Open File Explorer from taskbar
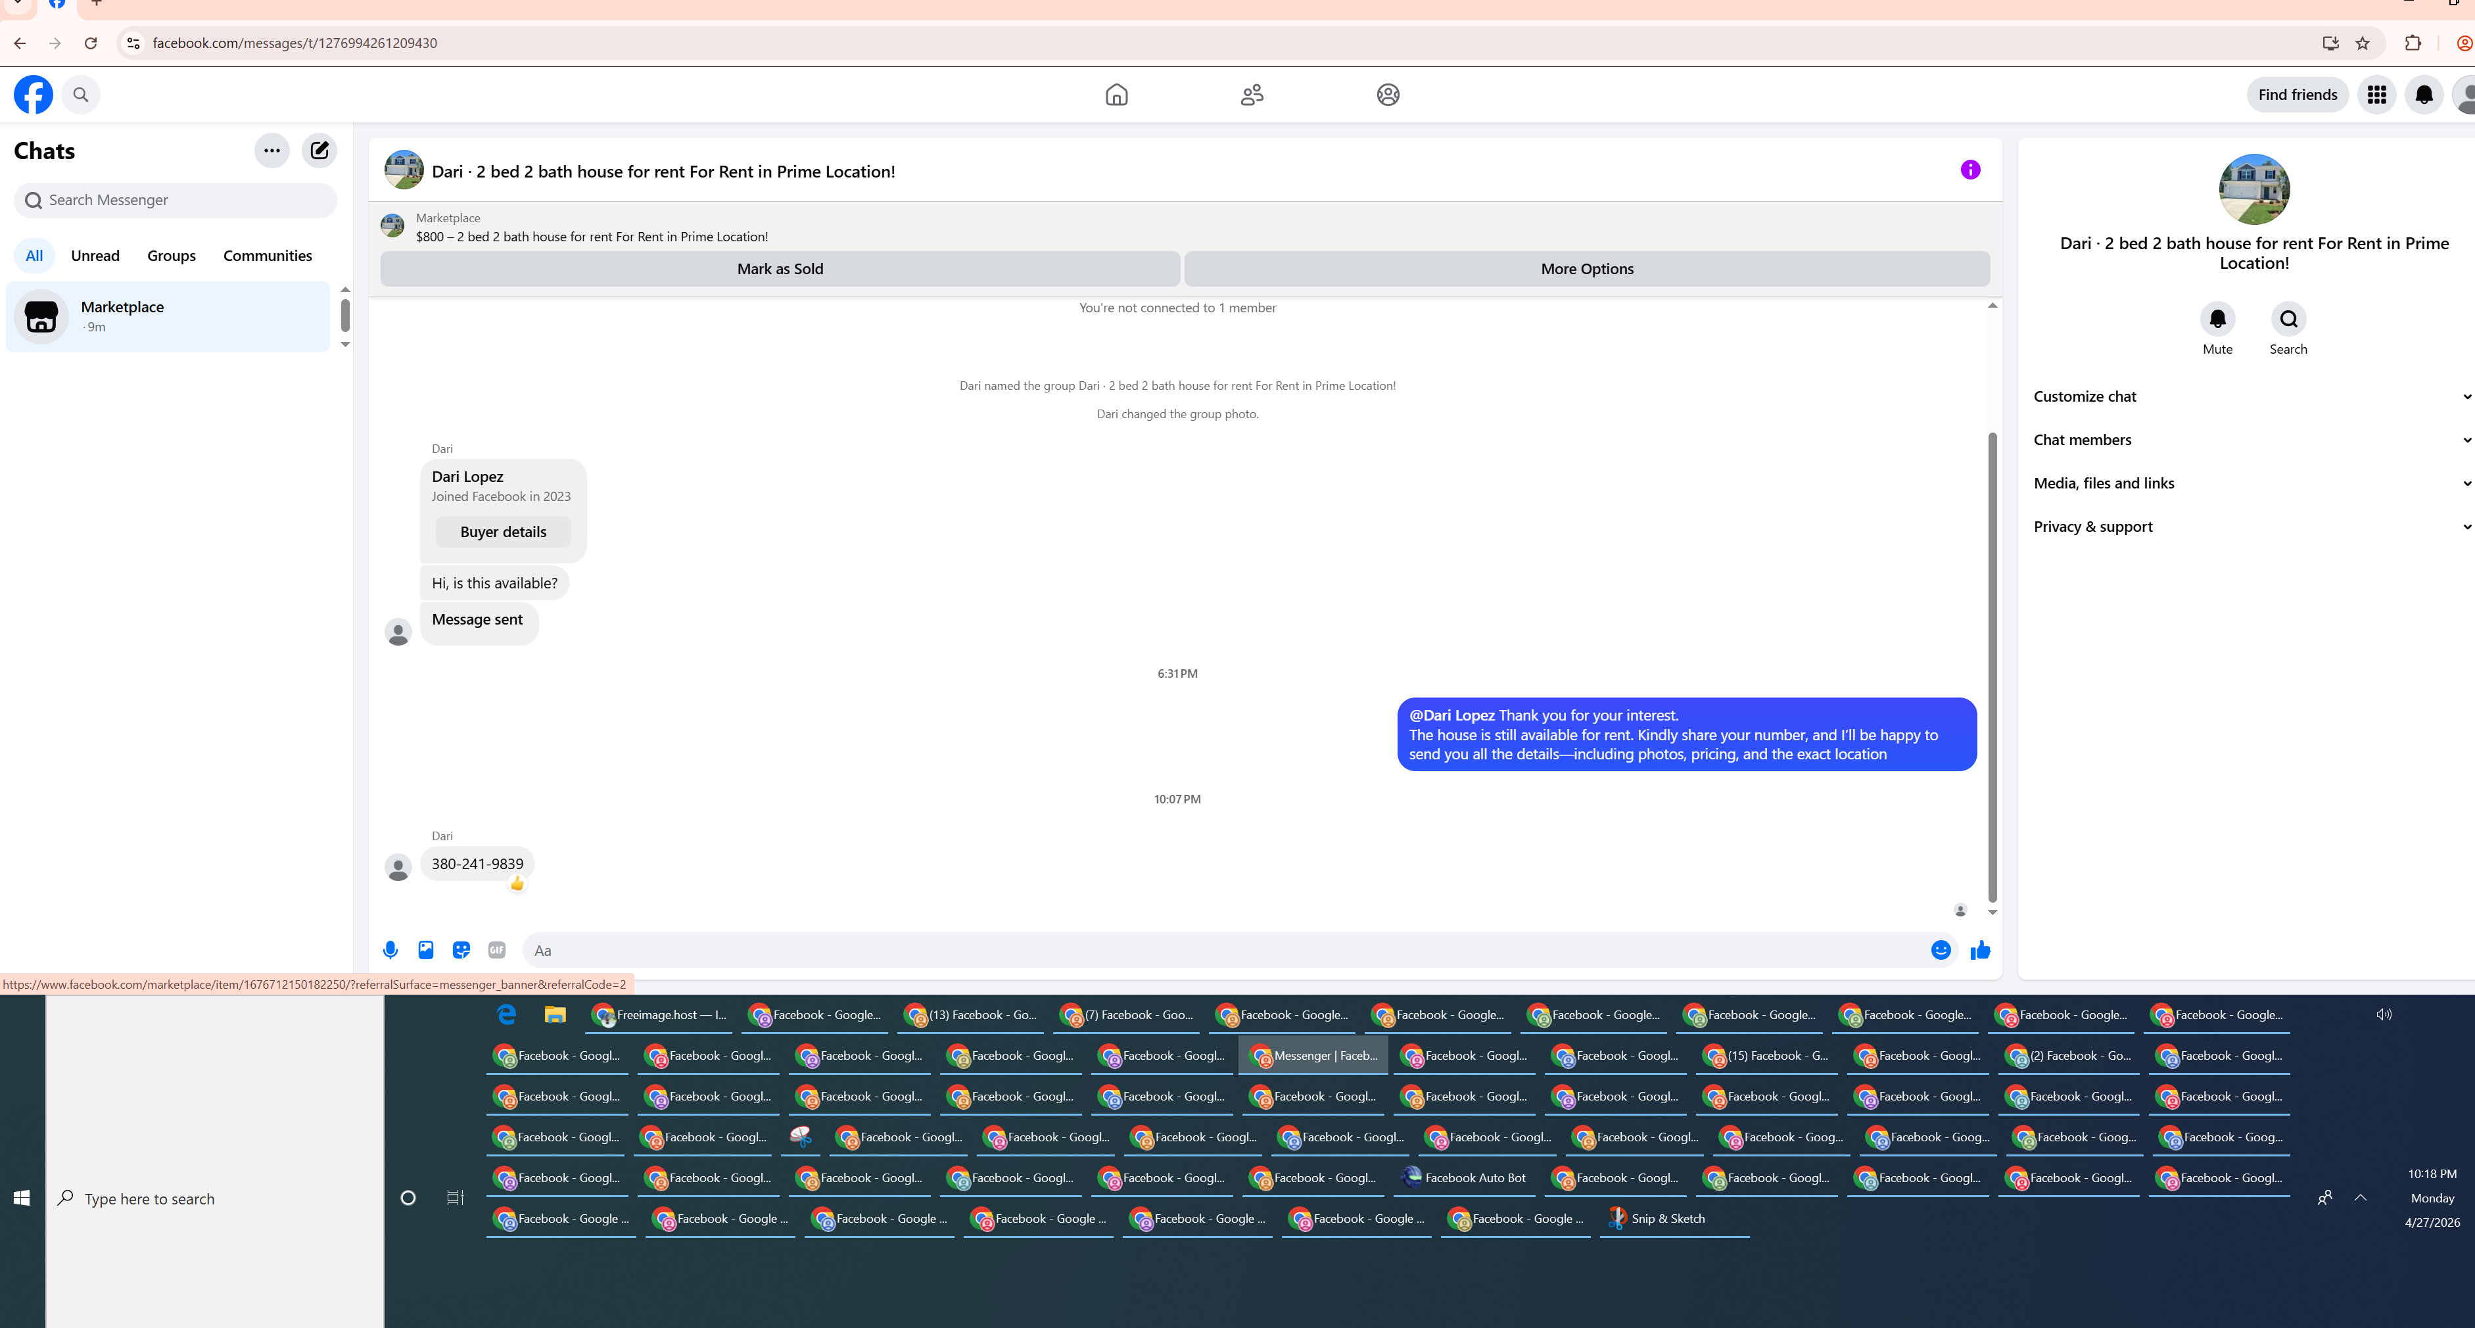The width and height of the screenshot is (2475, 1328). click(554, 1014)
